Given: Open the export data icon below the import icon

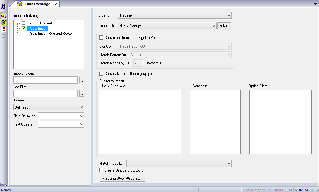Looking at the screenshot, I should [x=3, y=23].
